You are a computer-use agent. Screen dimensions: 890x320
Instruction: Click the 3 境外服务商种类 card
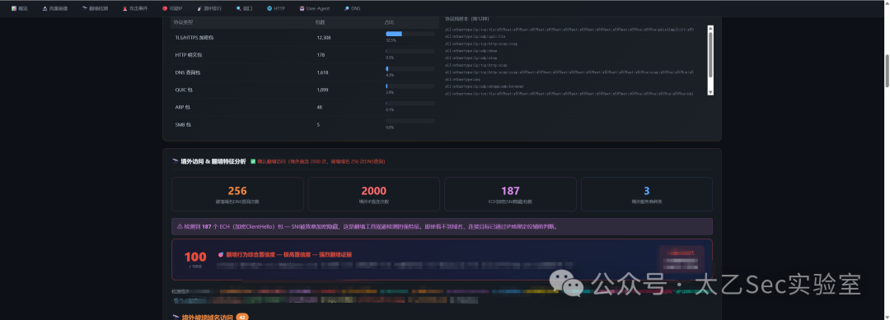pos(647,194)
